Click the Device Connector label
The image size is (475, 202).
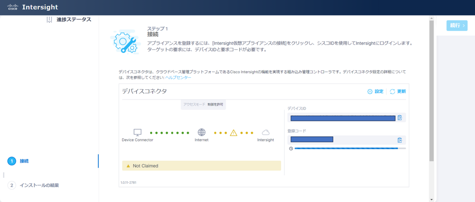[137, 140]
